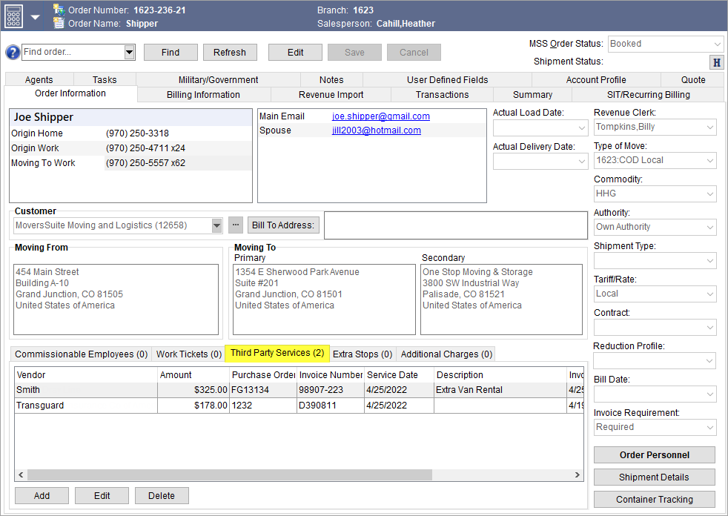Viewport: 728px width, 516px height.
Task: Open the Find order dropdown list
Action: [x=129, y=52]
